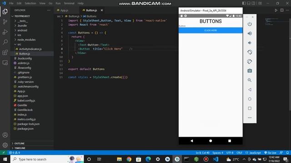Open the Explorer view in activity bar

click(x=5, y=11)
